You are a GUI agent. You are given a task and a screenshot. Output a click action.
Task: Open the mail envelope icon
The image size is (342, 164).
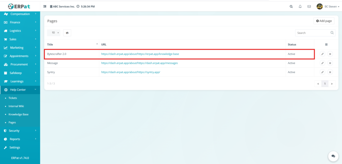coord(309,6)
